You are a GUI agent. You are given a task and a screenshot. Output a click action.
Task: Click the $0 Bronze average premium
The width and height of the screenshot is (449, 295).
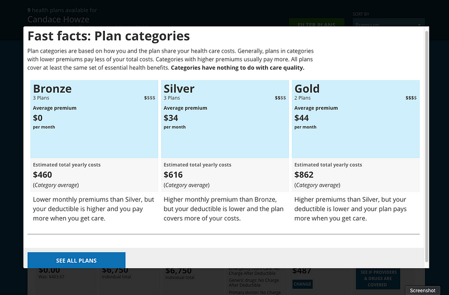39,118
